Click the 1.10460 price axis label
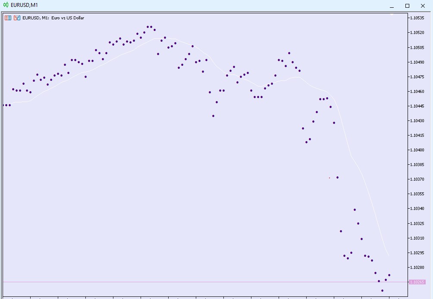 [417, 91]
